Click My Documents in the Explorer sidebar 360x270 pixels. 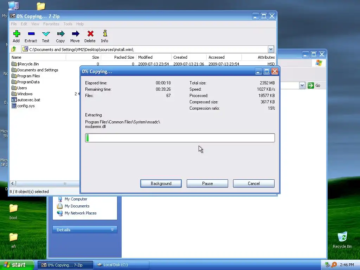tap(73, 206)
